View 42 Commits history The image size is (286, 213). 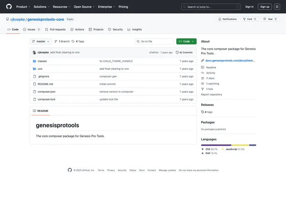[184, 52]
